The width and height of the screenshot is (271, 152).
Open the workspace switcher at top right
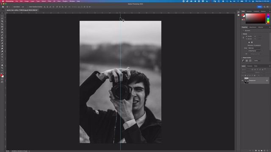268,7
